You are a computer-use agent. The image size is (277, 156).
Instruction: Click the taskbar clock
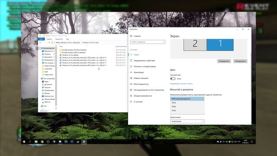coord(245,142)
